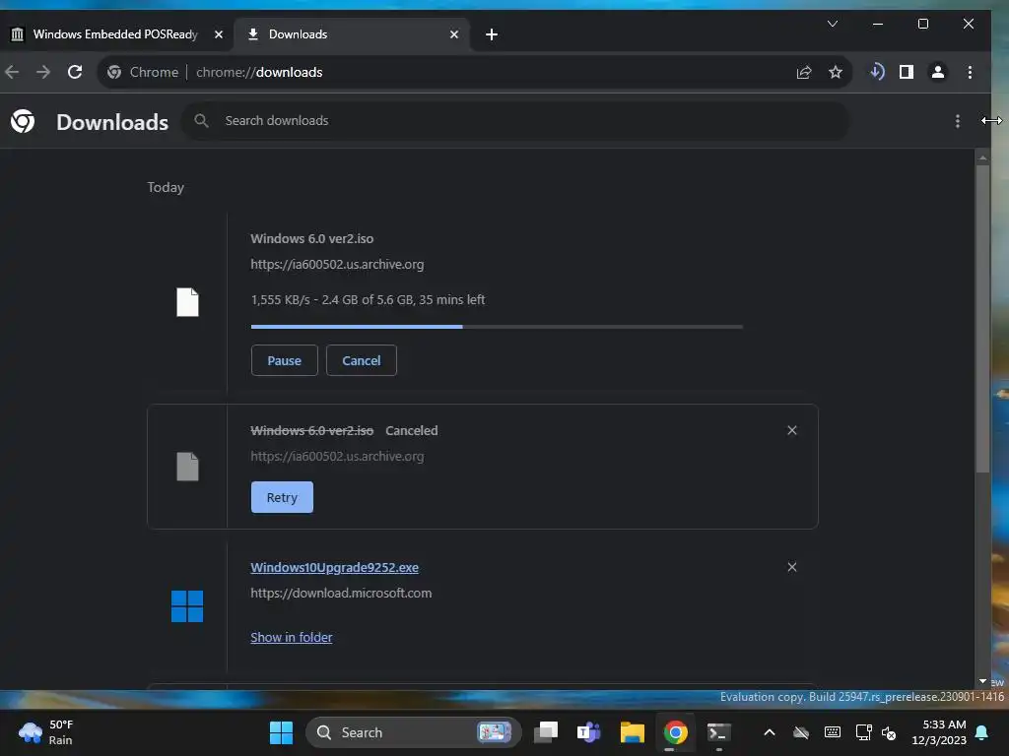Open network status tray icon

pos(863,732)
